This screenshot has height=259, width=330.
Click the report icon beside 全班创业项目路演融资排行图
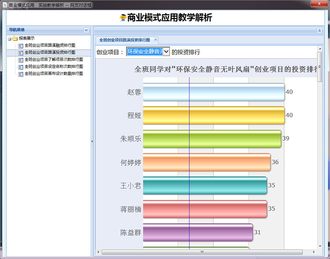(x=21, y=46)
